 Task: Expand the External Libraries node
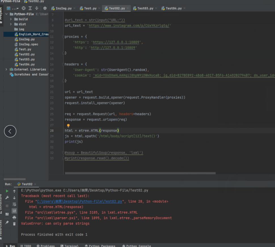tap(6, 69)
